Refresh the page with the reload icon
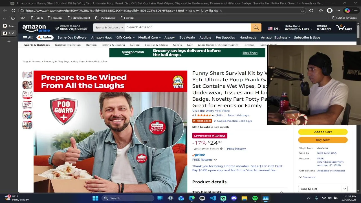Image resolution: width=361 pixels, height=203 pixels. click(x=13, y=10)
